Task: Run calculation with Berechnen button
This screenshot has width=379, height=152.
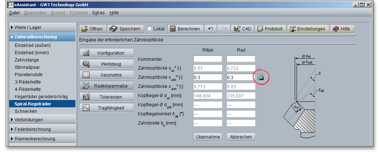Action: click(x=185, y=29)
